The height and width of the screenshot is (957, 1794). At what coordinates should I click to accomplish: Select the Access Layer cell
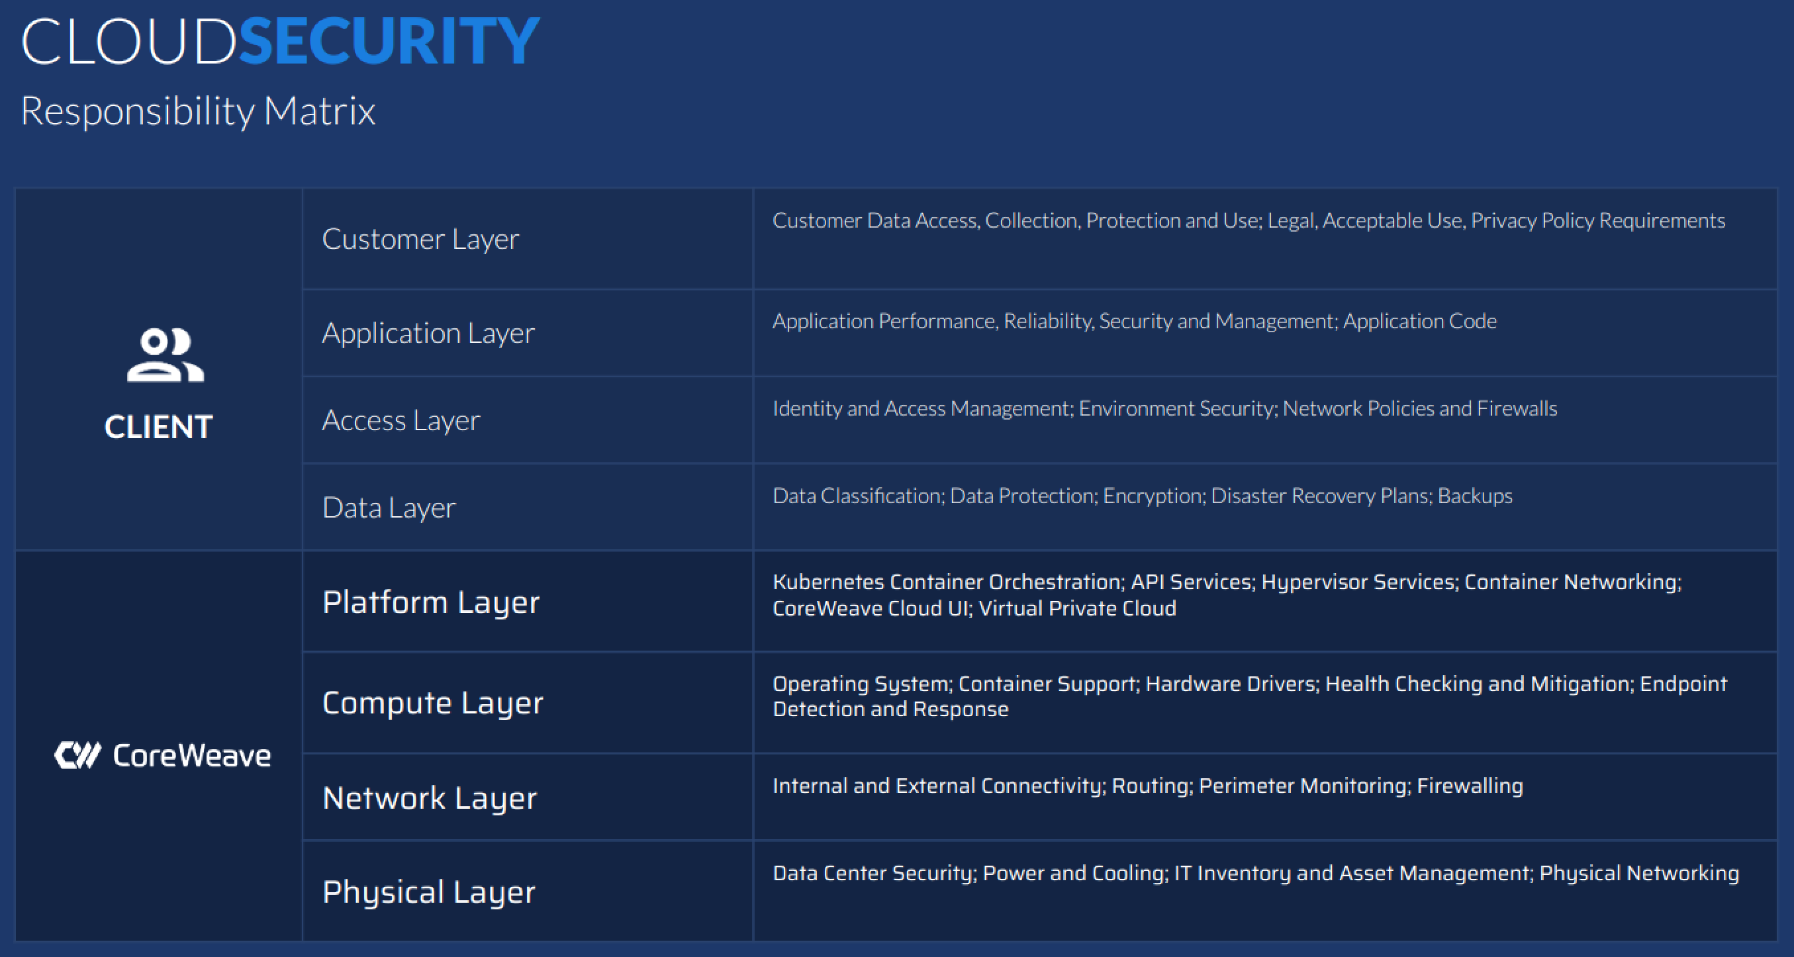click(x=528, y=420)
